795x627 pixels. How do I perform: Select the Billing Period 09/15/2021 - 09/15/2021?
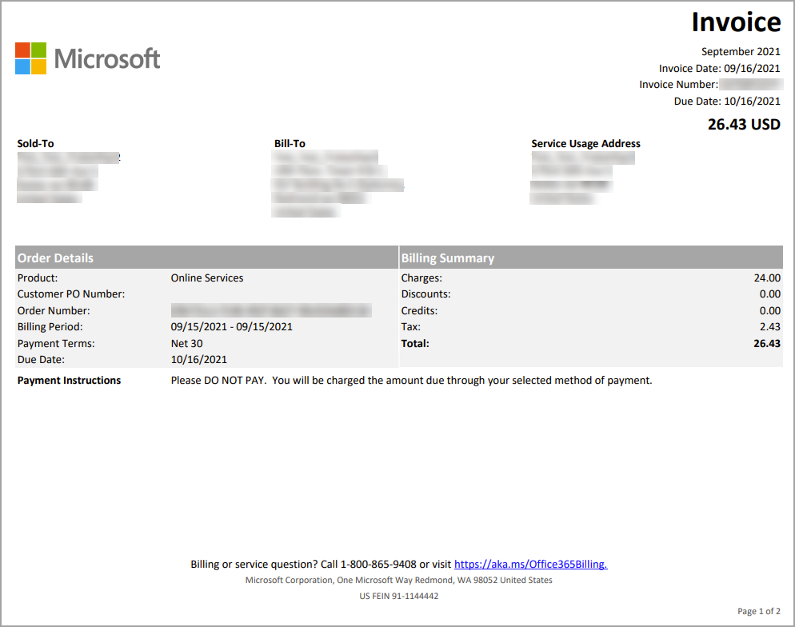pos(232,326)
